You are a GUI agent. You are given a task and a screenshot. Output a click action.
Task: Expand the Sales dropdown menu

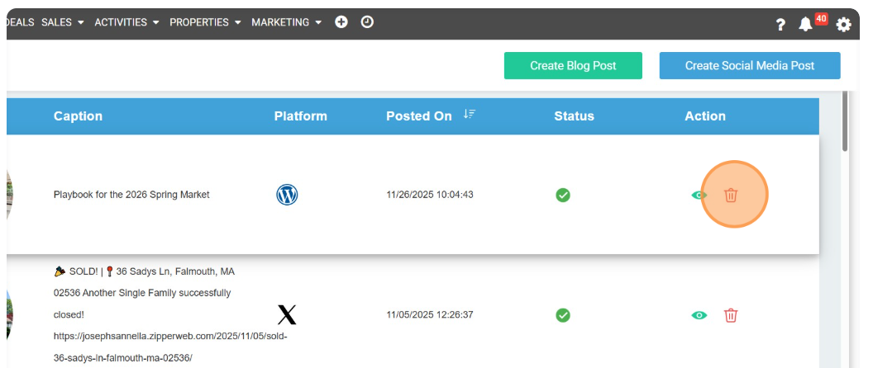(63, 22)
